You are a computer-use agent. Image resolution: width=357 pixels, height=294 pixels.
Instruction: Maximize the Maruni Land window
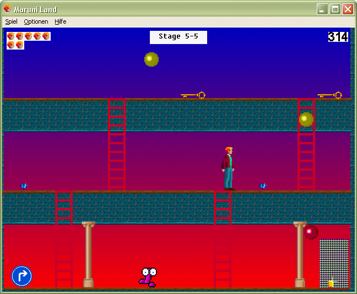(x=335, y=9)
